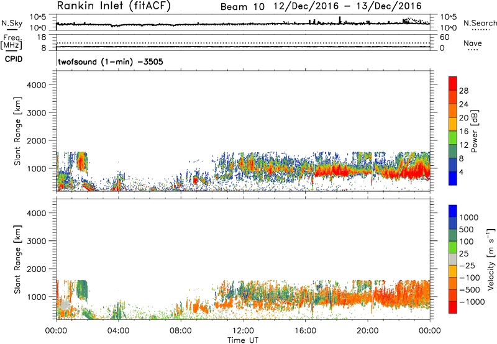Click Slant Range [km] label of power panel
Viewport: 497px width, 344px height.
(x=17, y=131)
